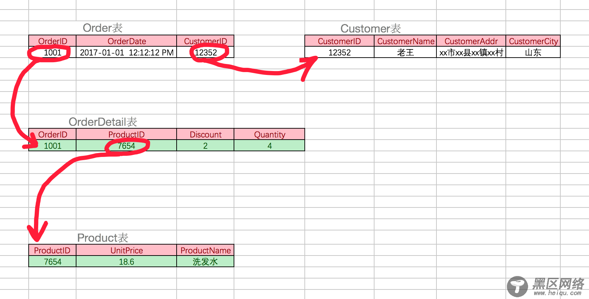Select the Product表 title cell
The width and height of the screenshot is (589, 299).
(x=103, y=238)
